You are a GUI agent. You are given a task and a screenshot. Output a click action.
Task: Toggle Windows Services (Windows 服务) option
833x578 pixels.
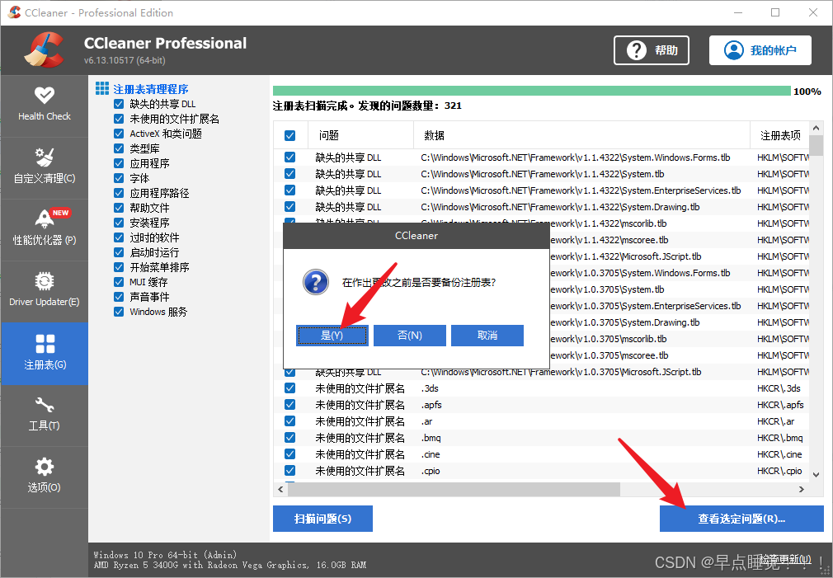pos(119,312)
